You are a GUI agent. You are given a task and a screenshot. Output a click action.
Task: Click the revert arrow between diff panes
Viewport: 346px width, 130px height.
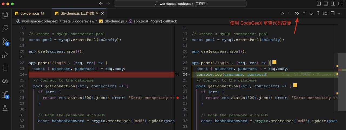coord(177,74)
